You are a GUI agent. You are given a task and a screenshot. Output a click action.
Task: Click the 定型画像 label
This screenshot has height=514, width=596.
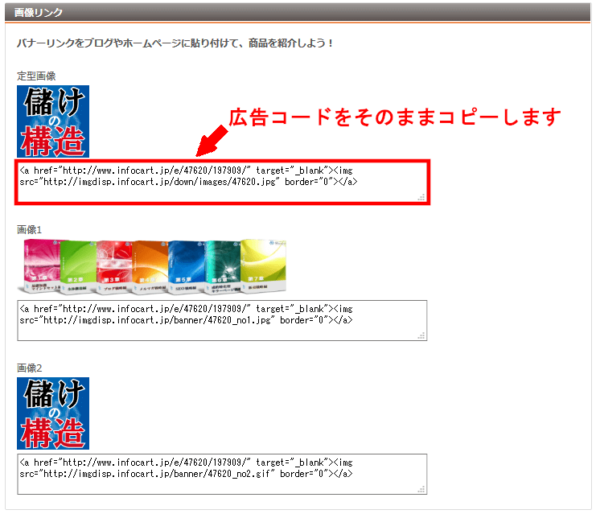36,76
